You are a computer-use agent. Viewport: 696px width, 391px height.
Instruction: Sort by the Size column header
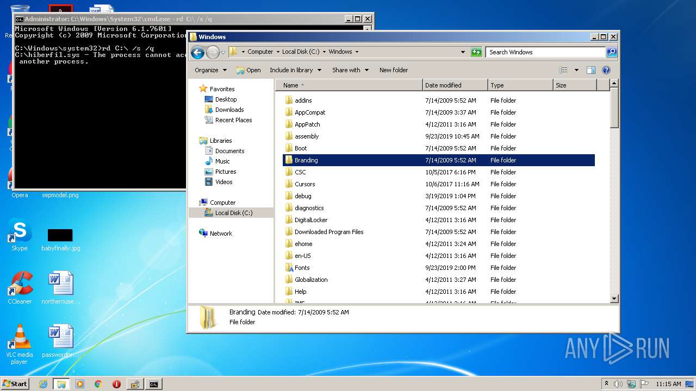(575, 85)
